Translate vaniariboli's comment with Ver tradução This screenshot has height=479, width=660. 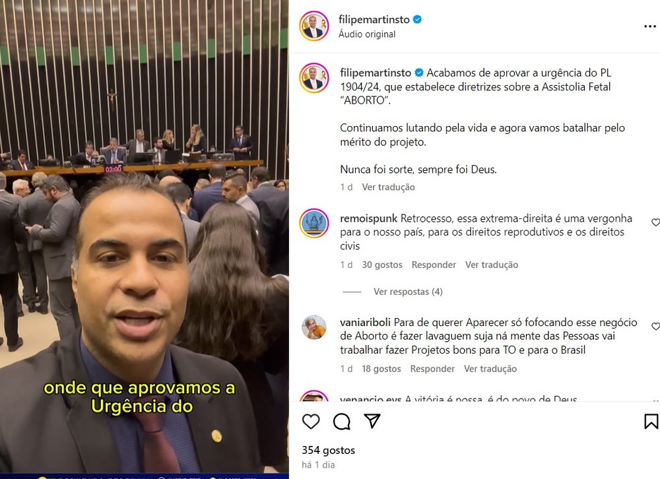pyautogui.click(x=490, y=369)
